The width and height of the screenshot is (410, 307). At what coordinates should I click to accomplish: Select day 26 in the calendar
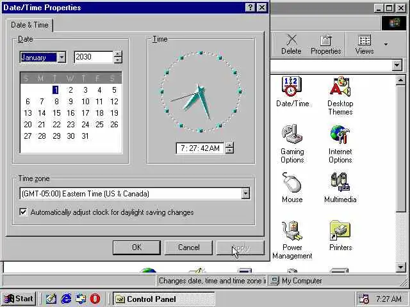(114, 124)
